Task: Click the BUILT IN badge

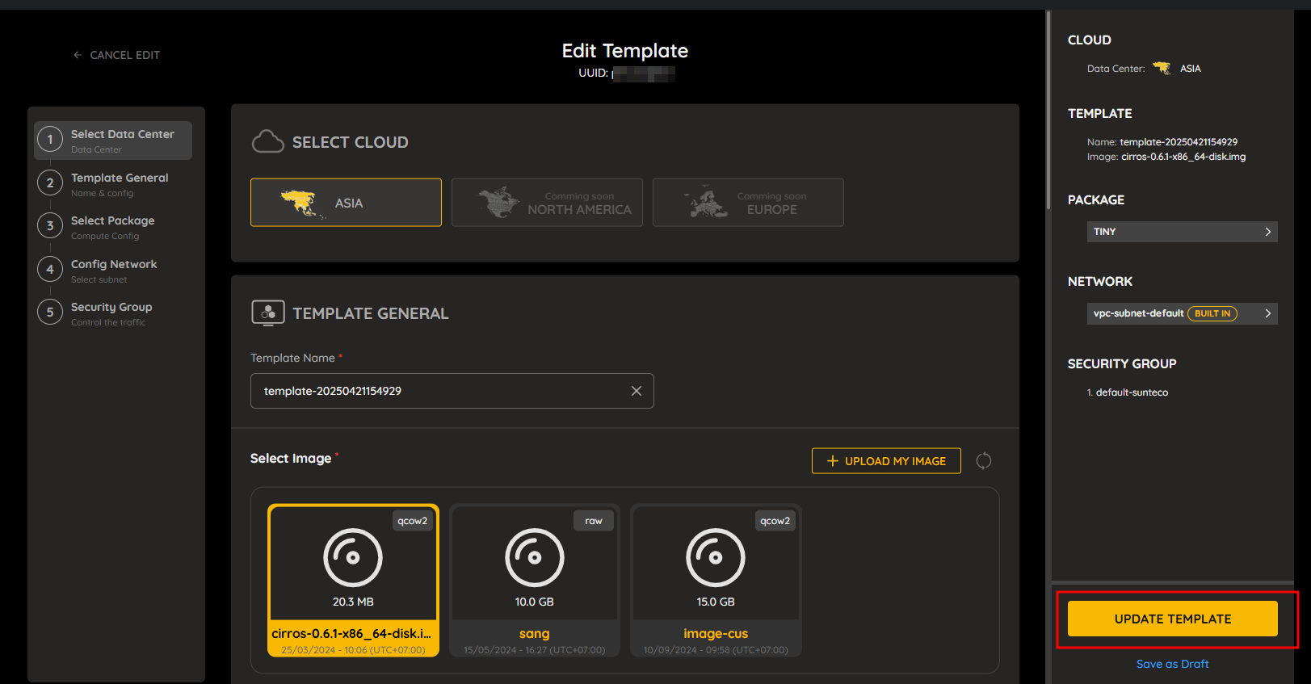Action: pos(1212,313)
